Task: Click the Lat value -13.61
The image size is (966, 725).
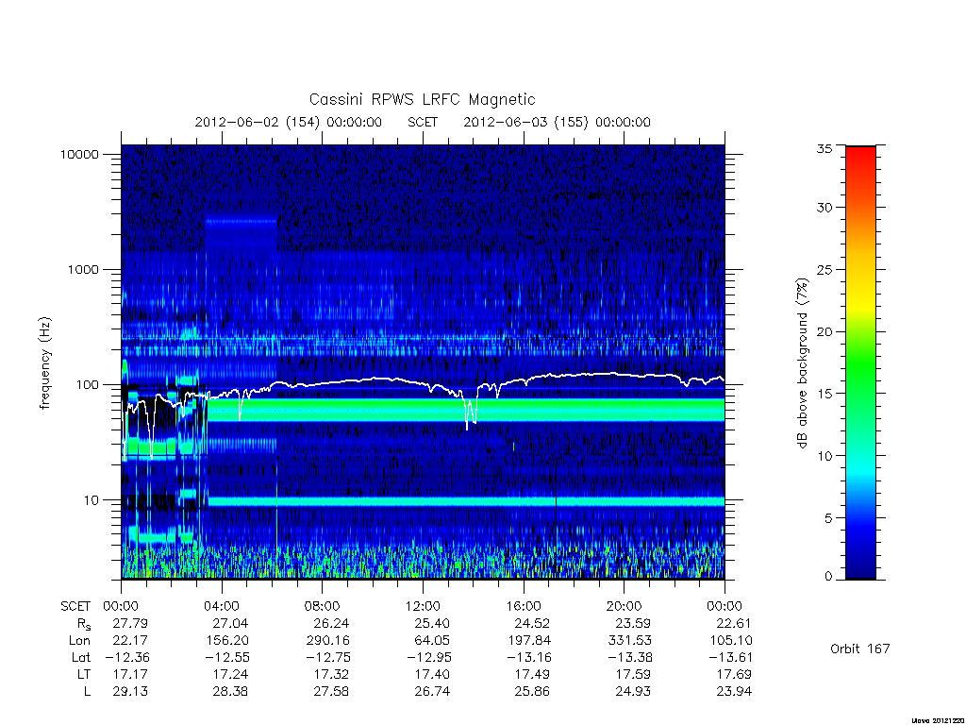Action: [730, 657]
